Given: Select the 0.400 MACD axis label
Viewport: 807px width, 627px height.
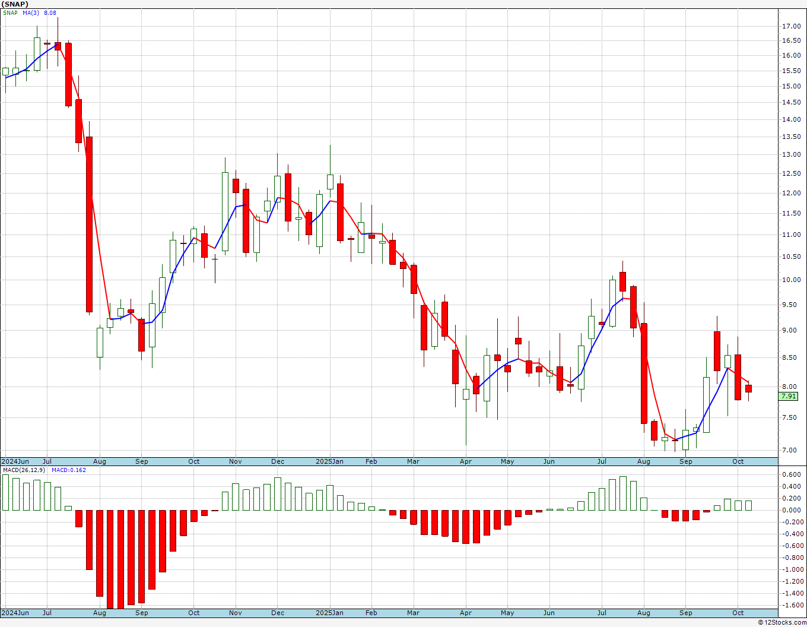Looking at the screenshot, I should [x=792, y=487].
